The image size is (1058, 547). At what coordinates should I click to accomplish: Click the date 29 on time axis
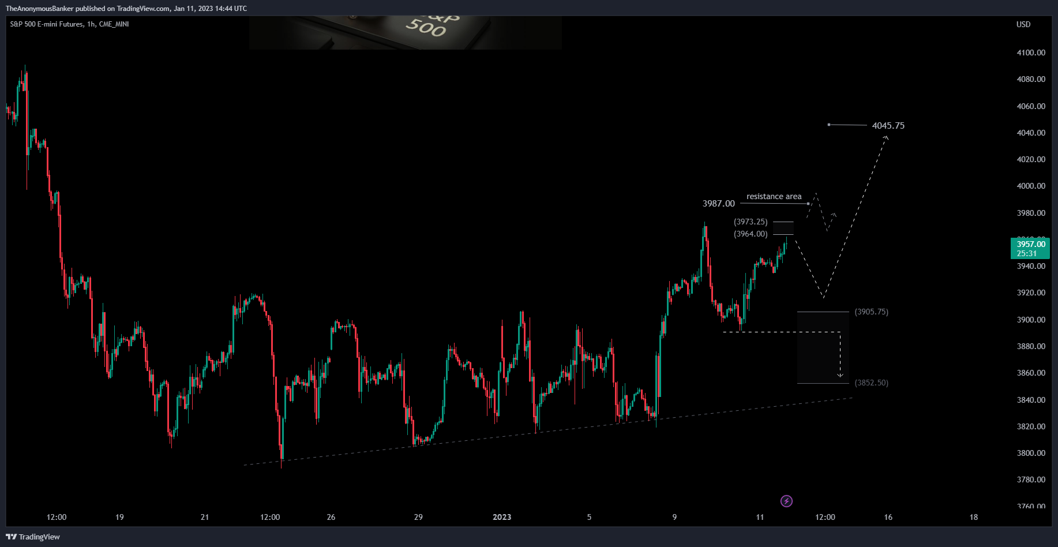[418, 517]
